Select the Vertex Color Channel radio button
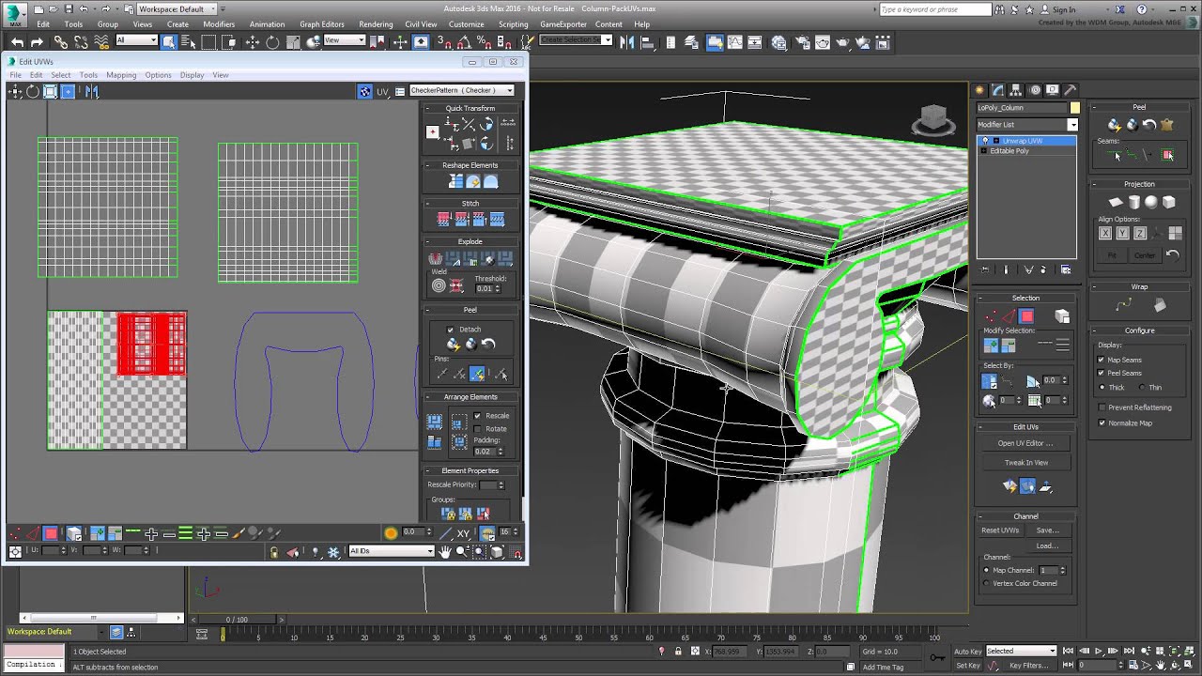The height and width of the screenshot is (676, 1202). coord(986,583)
